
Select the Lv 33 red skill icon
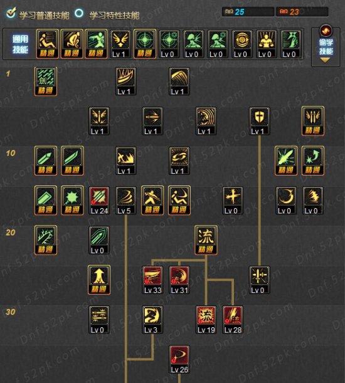pos(152,280)
